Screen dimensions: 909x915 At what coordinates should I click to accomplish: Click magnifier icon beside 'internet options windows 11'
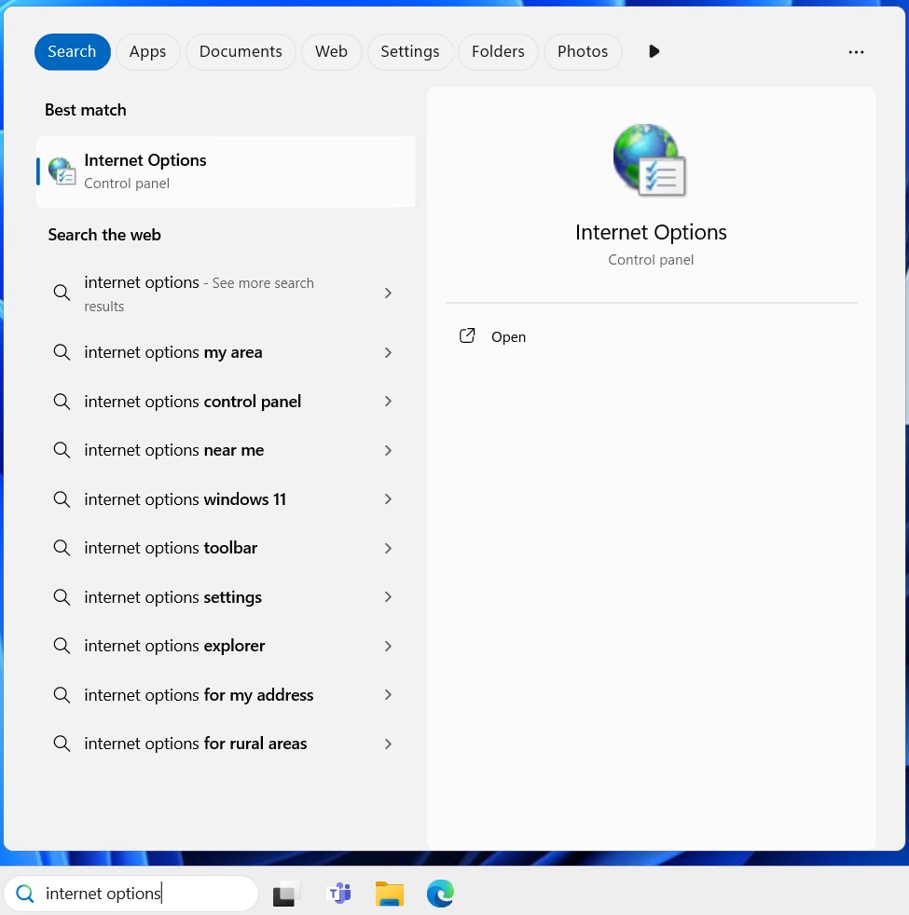coord(62,499)
